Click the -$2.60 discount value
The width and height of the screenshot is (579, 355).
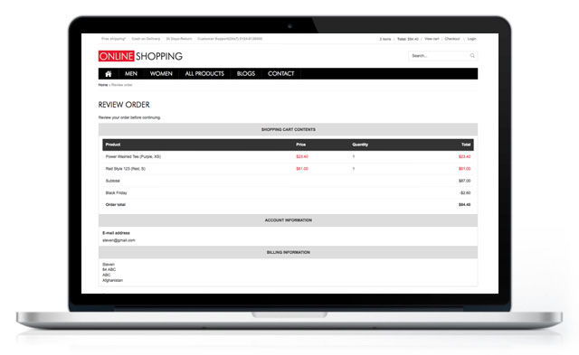pos(465,192)
